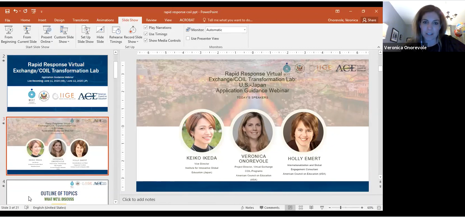The image size is (465, 217).
Task: Click Next Slide arrow on editor scrollbar
Action: click(380, 186)
